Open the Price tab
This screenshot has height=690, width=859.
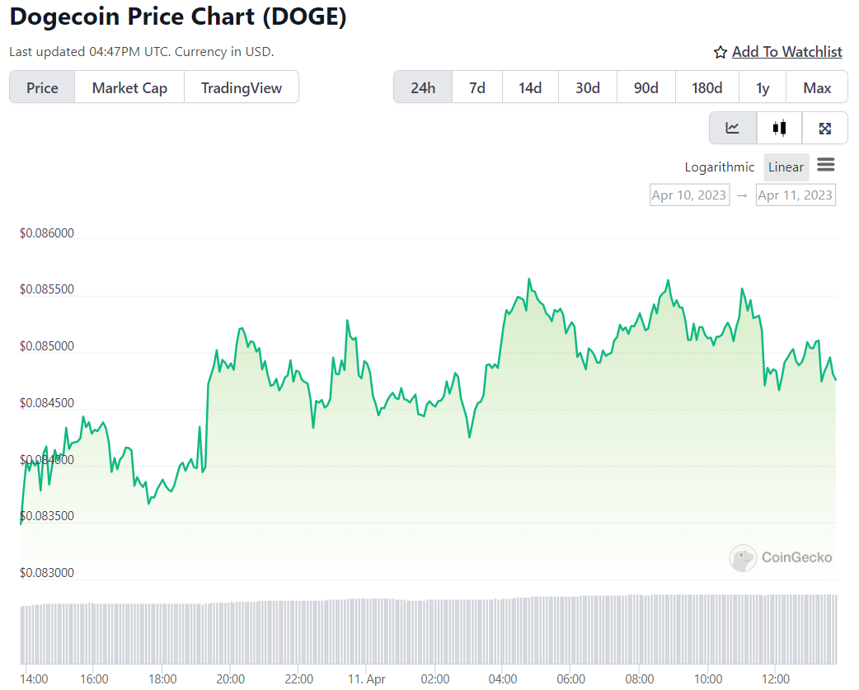tap(42, 87)
